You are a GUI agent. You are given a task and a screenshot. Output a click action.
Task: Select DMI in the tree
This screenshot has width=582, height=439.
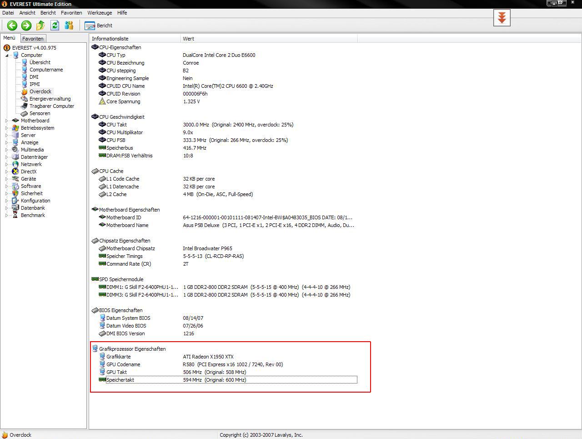tap(34, 77)
